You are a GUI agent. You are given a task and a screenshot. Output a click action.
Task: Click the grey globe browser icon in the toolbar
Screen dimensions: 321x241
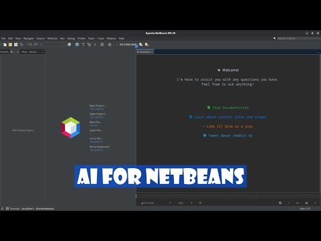(x=70, y=45)
